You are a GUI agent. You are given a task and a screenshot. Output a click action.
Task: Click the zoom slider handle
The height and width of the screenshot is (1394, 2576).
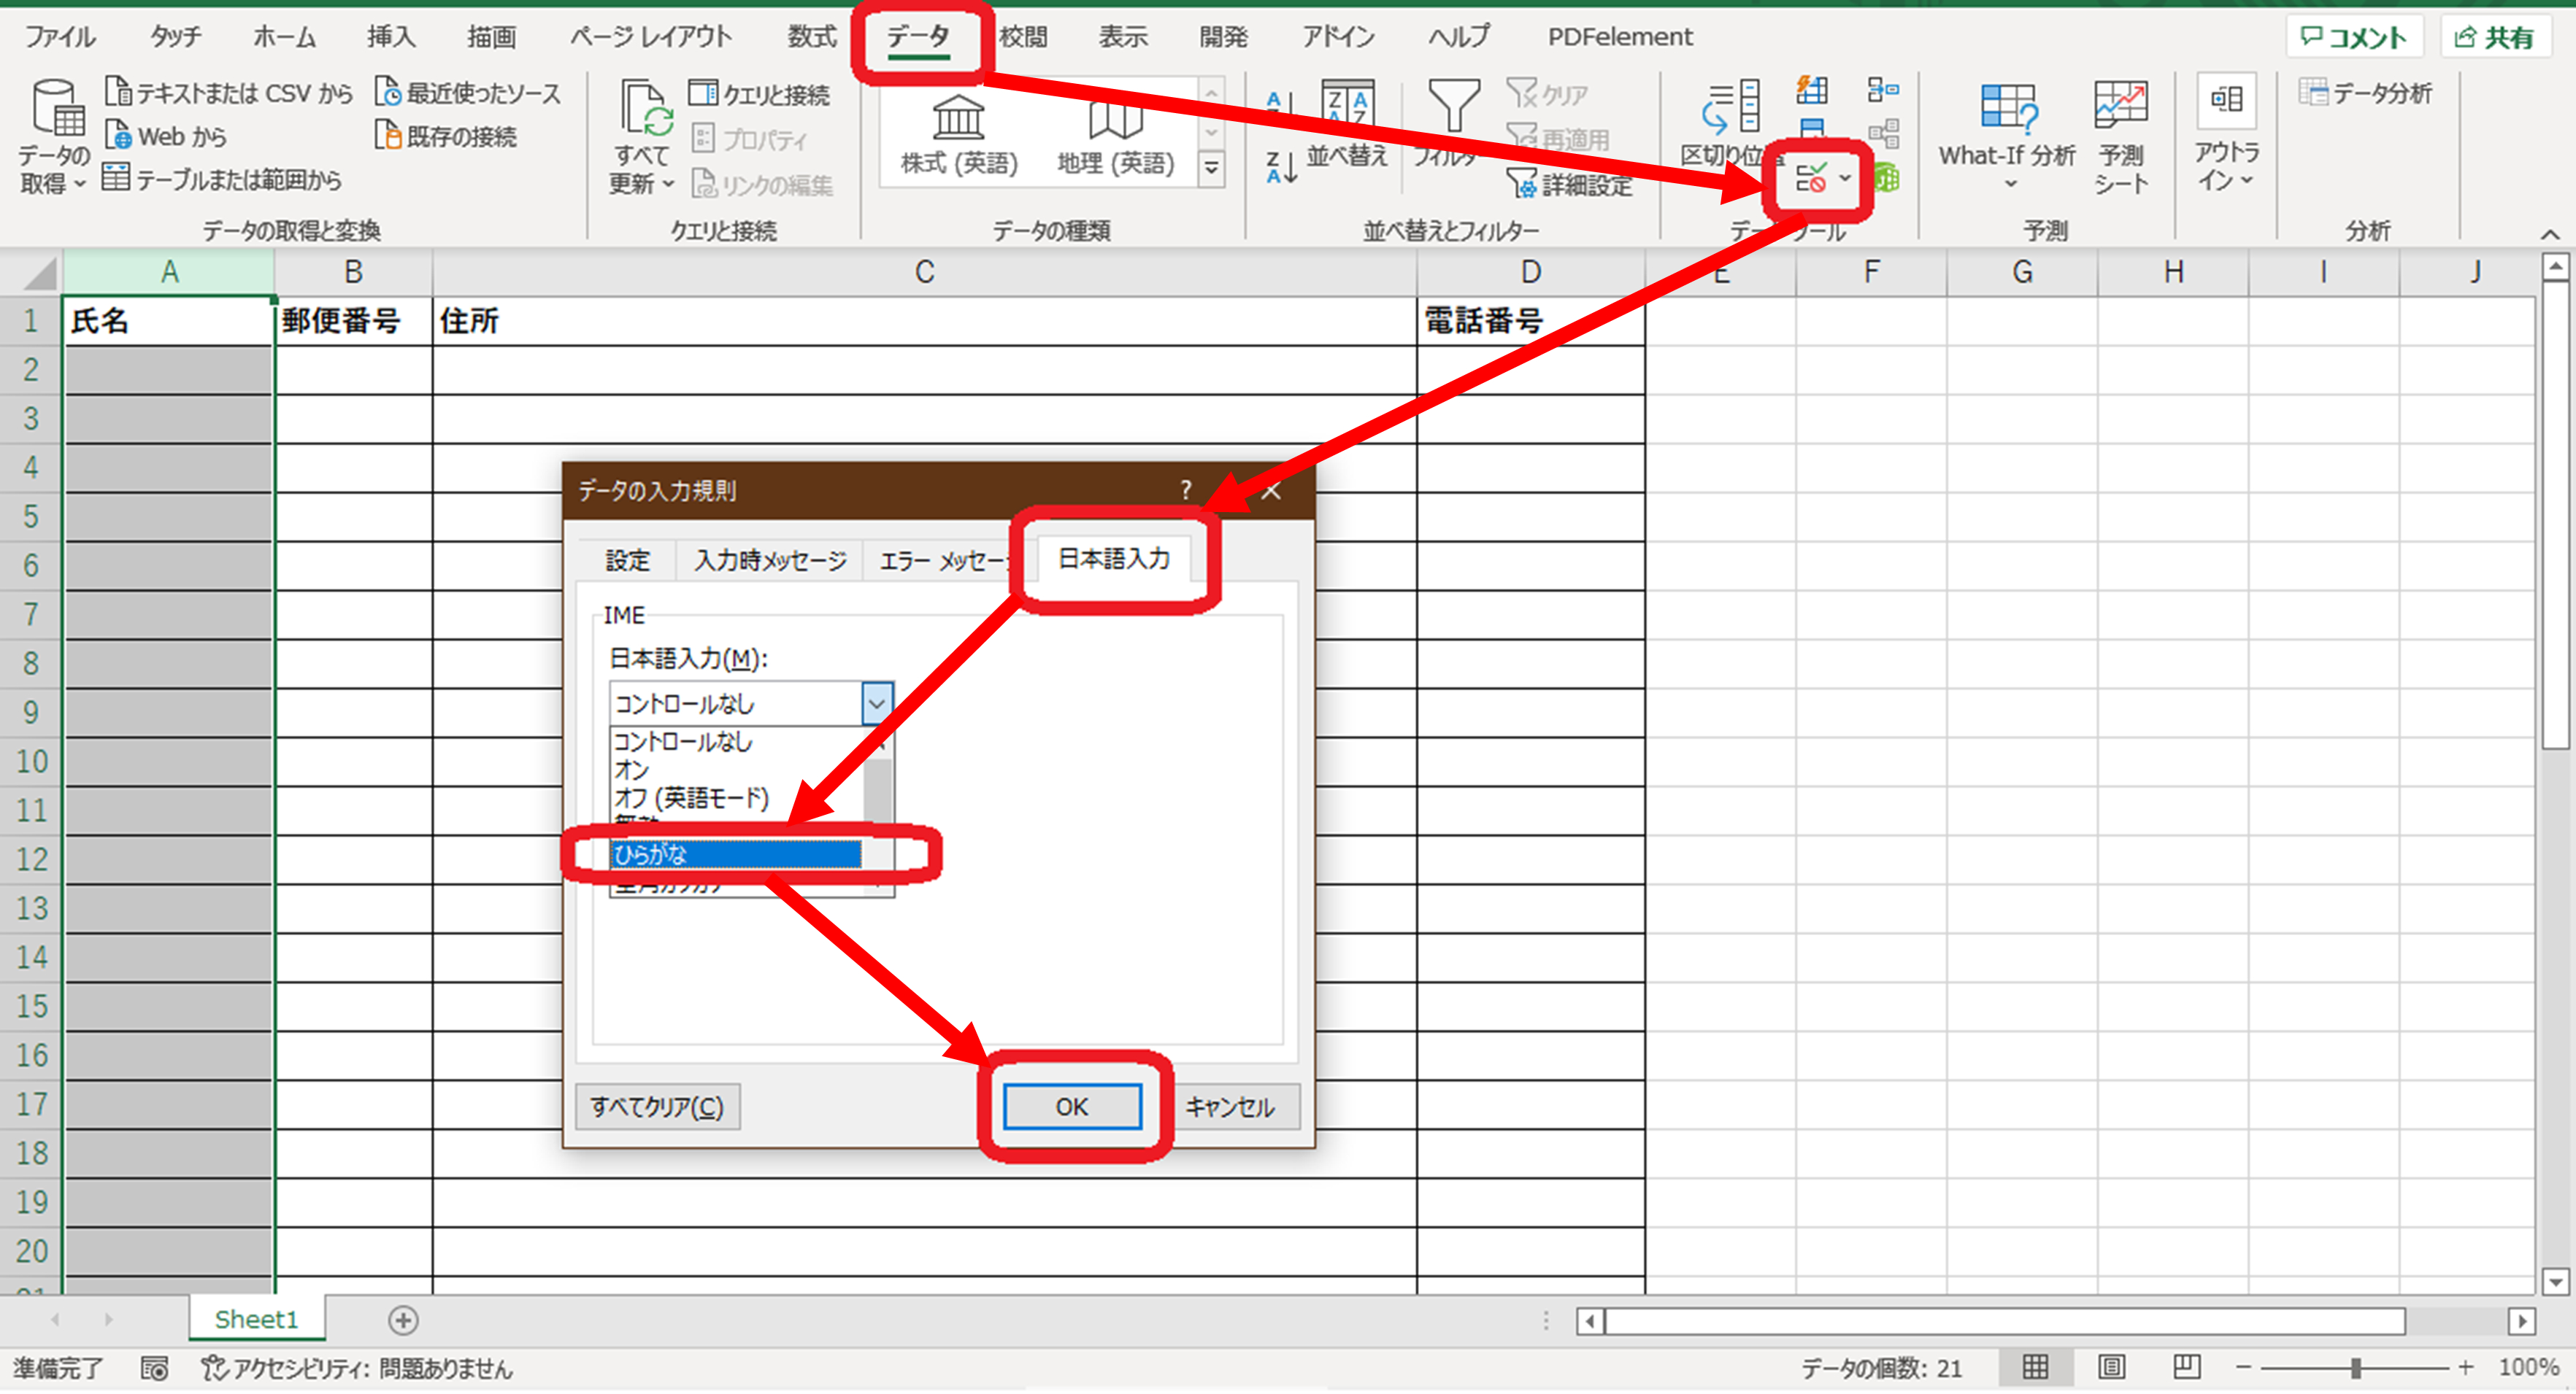(x=2355, y=1367)
